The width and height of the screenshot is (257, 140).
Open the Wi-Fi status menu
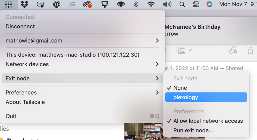tap(151, 4)
